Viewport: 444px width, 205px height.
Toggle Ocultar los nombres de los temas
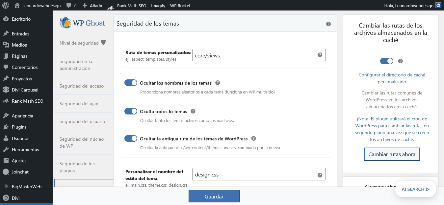click(131, 83)
